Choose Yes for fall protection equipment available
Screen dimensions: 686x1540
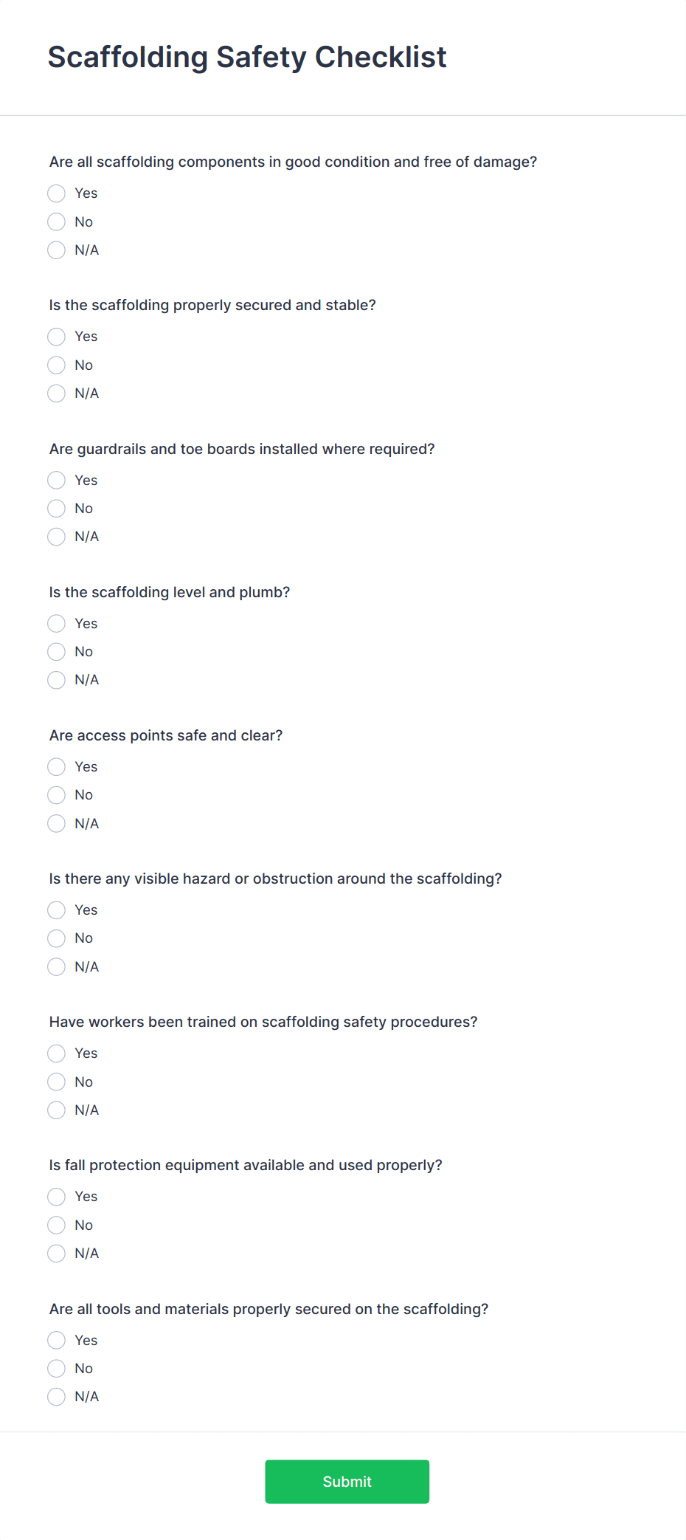click(x=57, y=1197)
